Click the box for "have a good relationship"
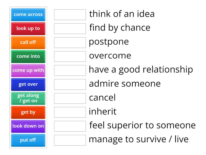Viewport: 206px width, 155px height. [70, 71]
